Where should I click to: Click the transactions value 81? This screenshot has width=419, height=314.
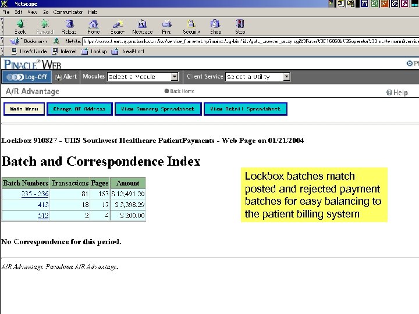pos(85,194)
